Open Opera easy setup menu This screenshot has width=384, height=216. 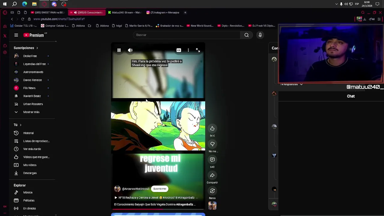[379, 19]
